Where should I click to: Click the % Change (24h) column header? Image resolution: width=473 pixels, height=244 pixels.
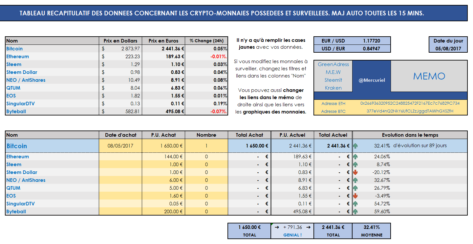click(x=206, y=41)
